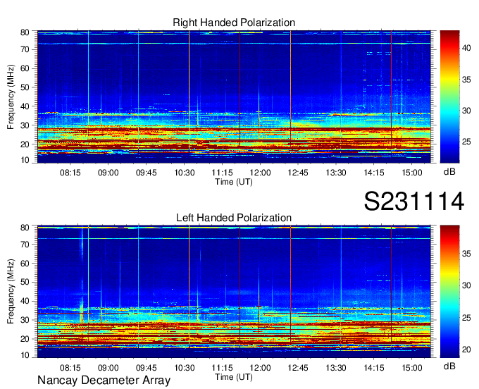Click the 25 tick on the lower colorbar
Screen dimensions: 479x389
[466, 318]
